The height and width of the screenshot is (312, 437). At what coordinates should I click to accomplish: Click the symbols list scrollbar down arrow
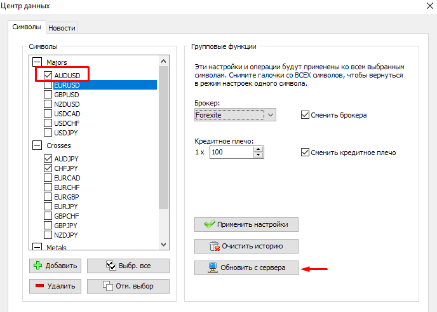click(164, 245)
